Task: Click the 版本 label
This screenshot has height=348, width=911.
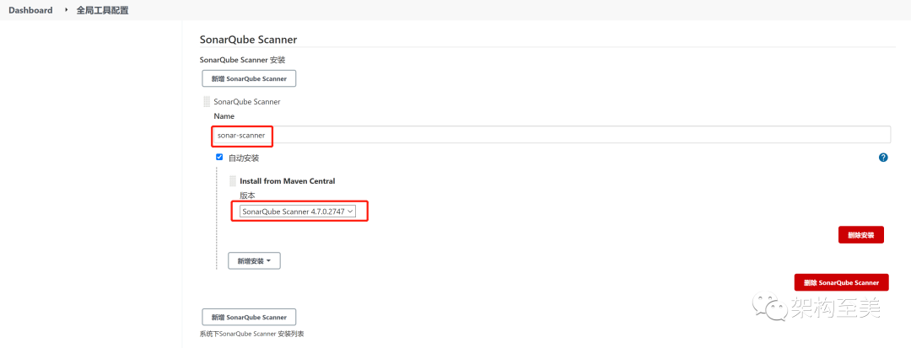Action: click(247, 195)
